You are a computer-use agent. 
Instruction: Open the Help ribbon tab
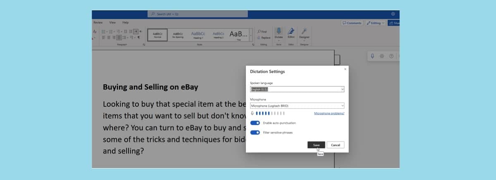(125, 22)
